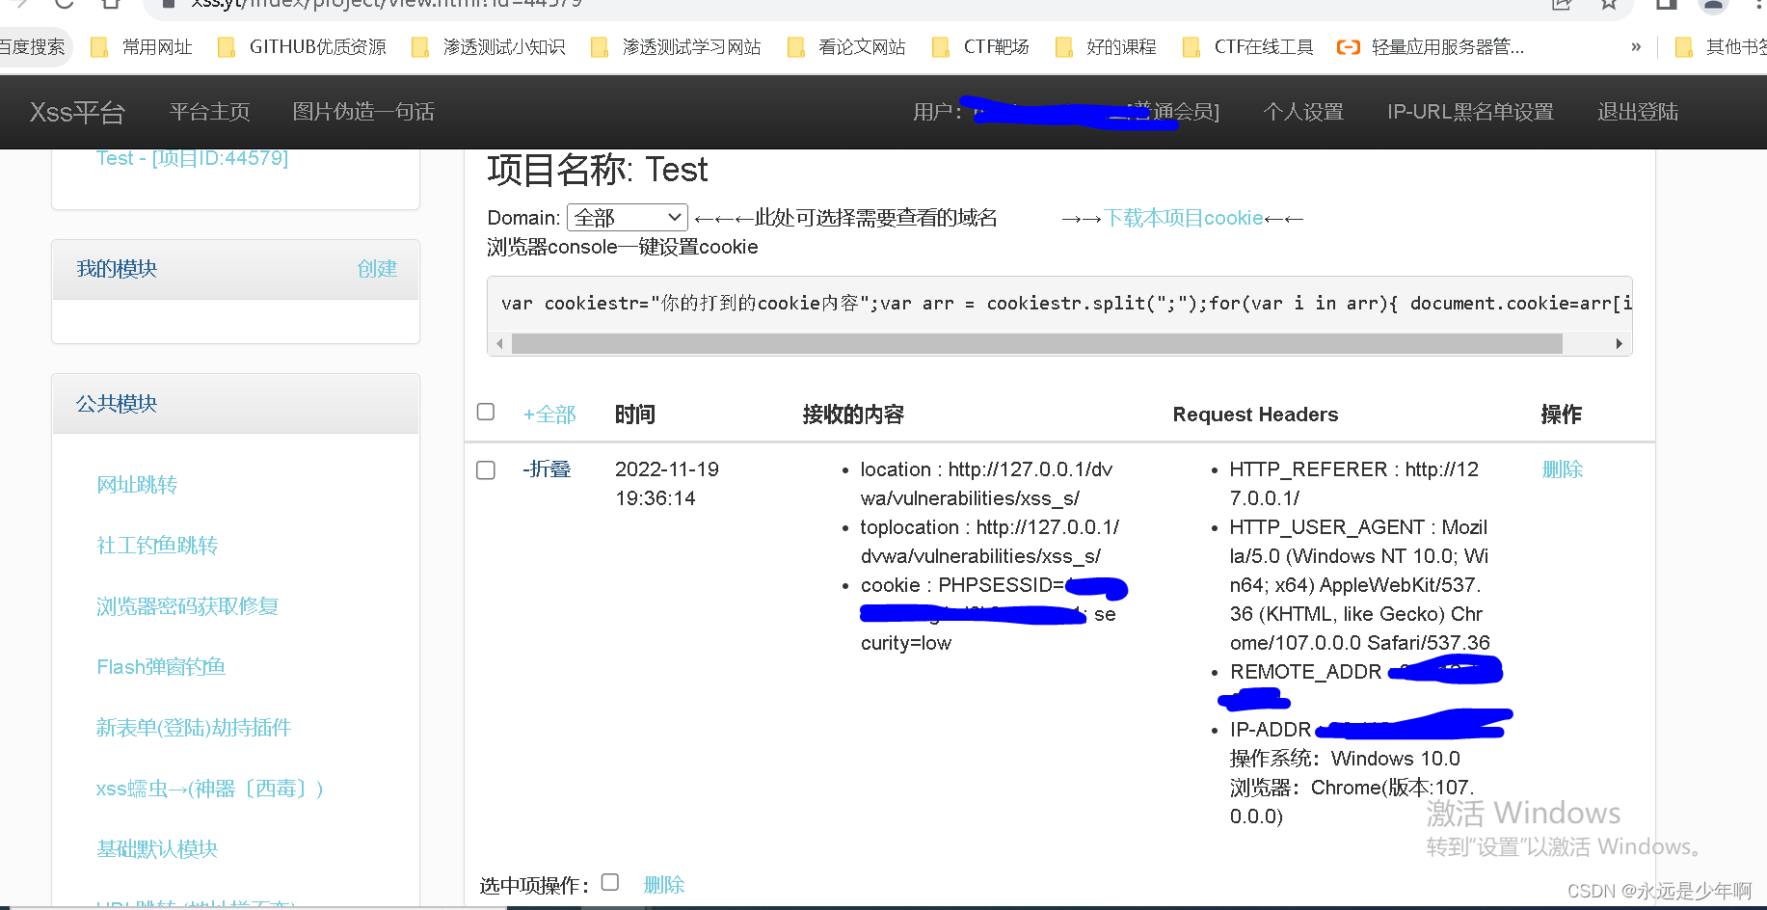Viewport: 1767px width, 910px height.
Task: Click inside the cookiestr code box
Action: (x=1059, y=304)
